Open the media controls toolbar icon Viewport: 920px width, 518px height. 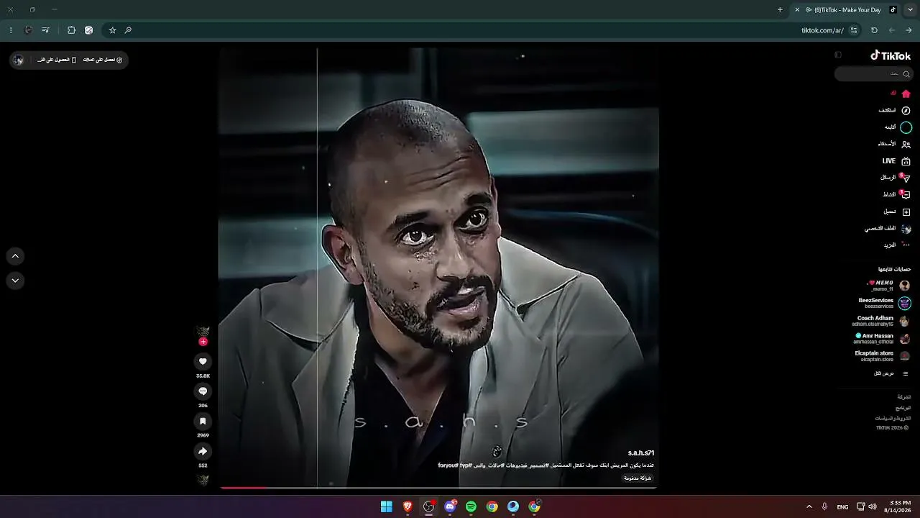click(46, 30)
